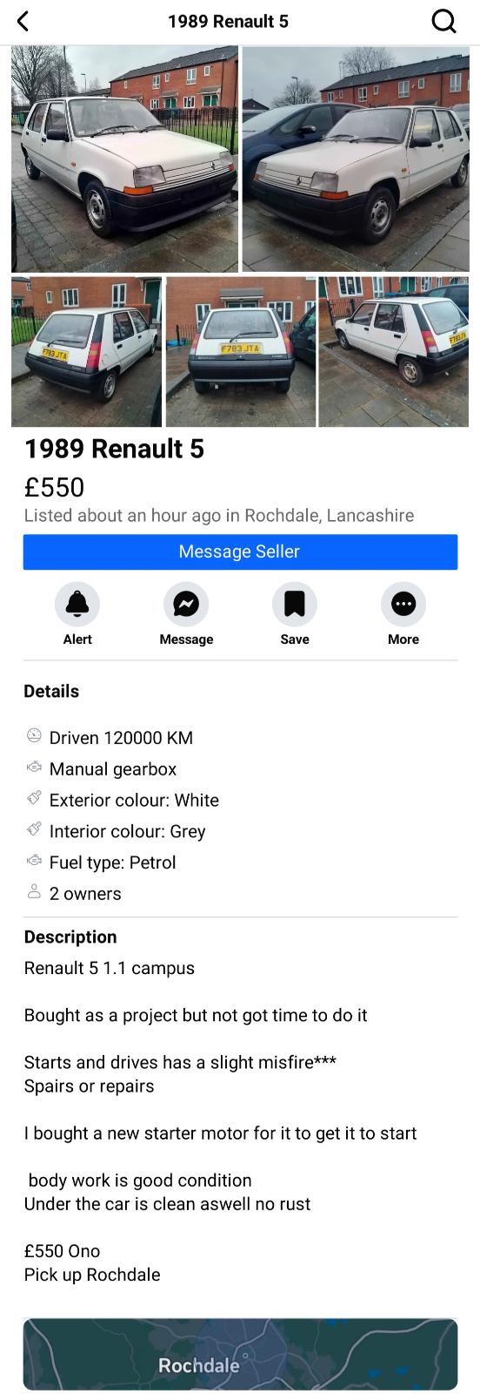Screen dimensions: 480x1394
Task: Go back using the top-left arrow
Action: coord(23,21)
